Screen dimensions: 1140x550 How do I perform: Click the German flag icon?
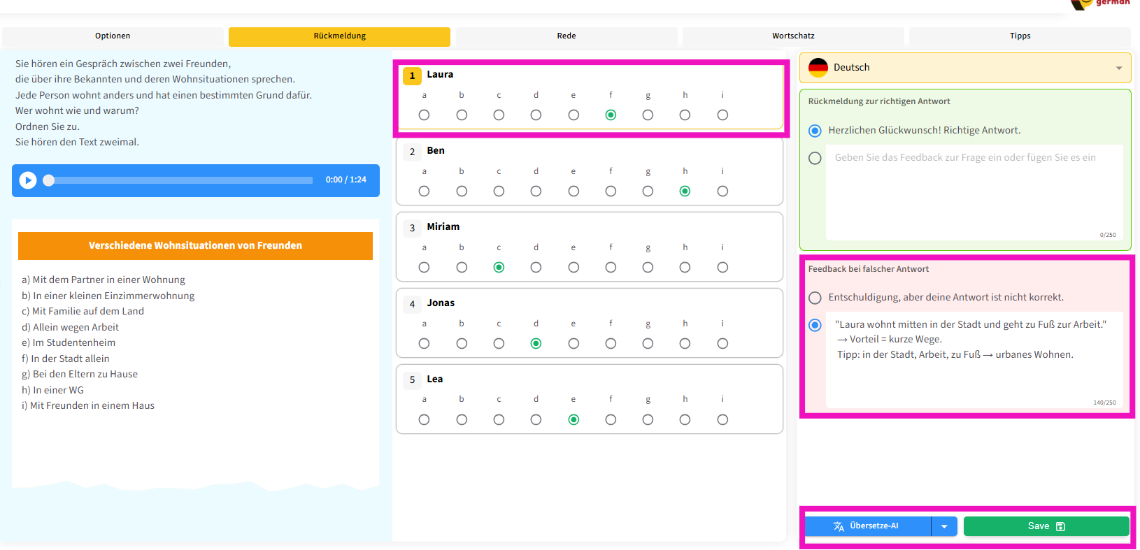(x=818, y=68)
